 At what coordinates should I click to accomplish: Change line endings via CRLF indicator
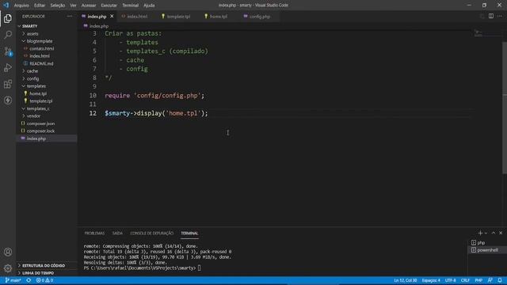click(465, 280)
